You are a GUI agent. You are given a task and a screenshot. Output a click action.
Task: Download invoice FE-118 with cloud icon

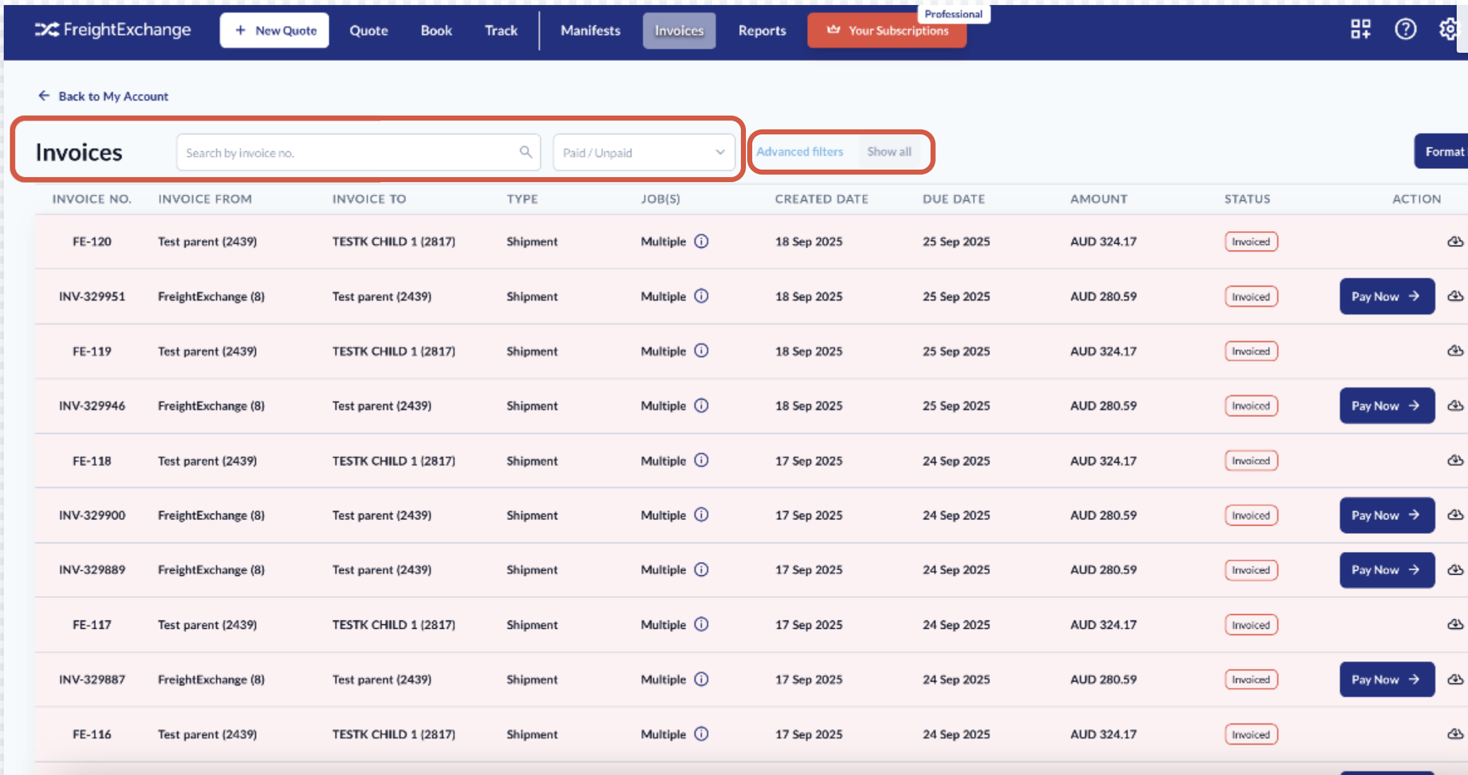pos(1455,460)
